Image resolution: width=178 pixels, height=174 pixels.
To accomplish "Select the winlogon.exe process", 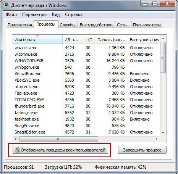I will (x=86, y=67).
